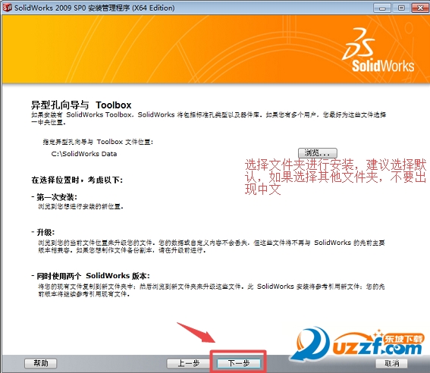Viewport: 430px width, 373px height.
Task: Cancel installation with the 取消 button
Action: [x=391, y=363]
